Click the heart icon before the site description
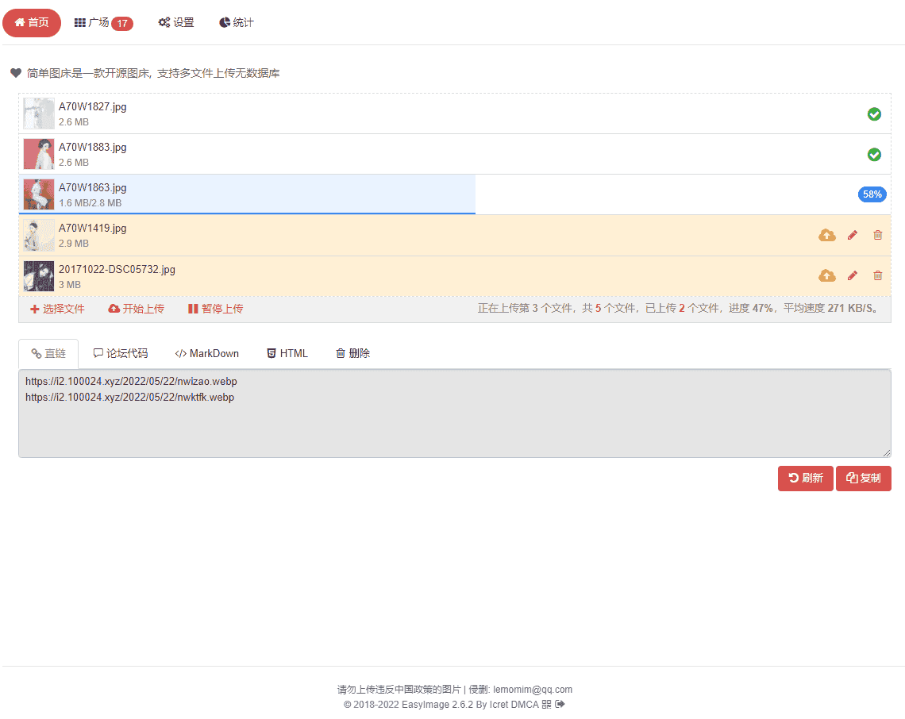The height and width of the screenshot is (719, 905). [15, 73]
